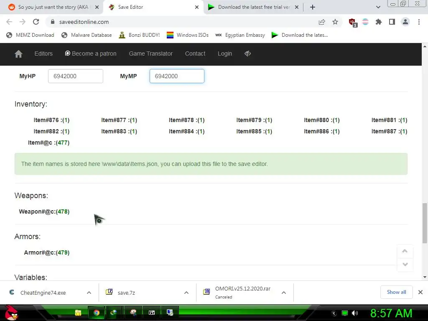Open the Editors menu in the navbar

coord(43,53)
